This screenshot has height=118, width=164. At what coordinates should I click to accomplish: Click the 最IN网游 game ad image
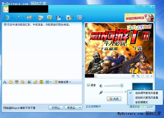click(x=119, y=48)
